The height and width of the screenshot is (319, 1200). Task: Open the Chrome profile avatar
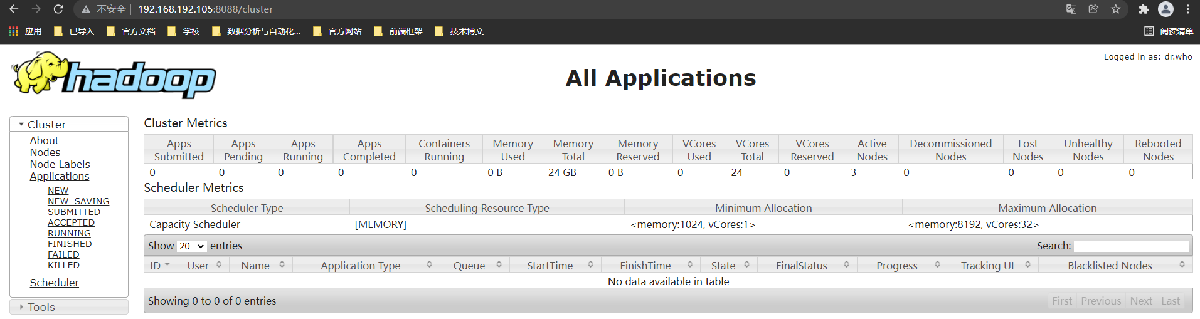(1166, 9)
